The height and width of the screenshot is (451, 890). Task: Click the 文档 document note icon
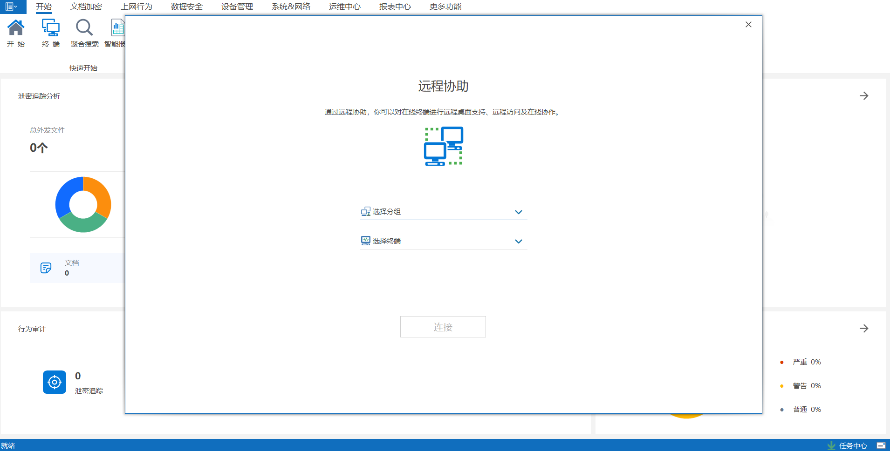(46, 268)
